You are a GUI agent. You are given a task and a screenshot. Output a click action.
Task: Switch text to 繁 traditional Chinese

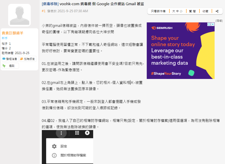point(191,11)
